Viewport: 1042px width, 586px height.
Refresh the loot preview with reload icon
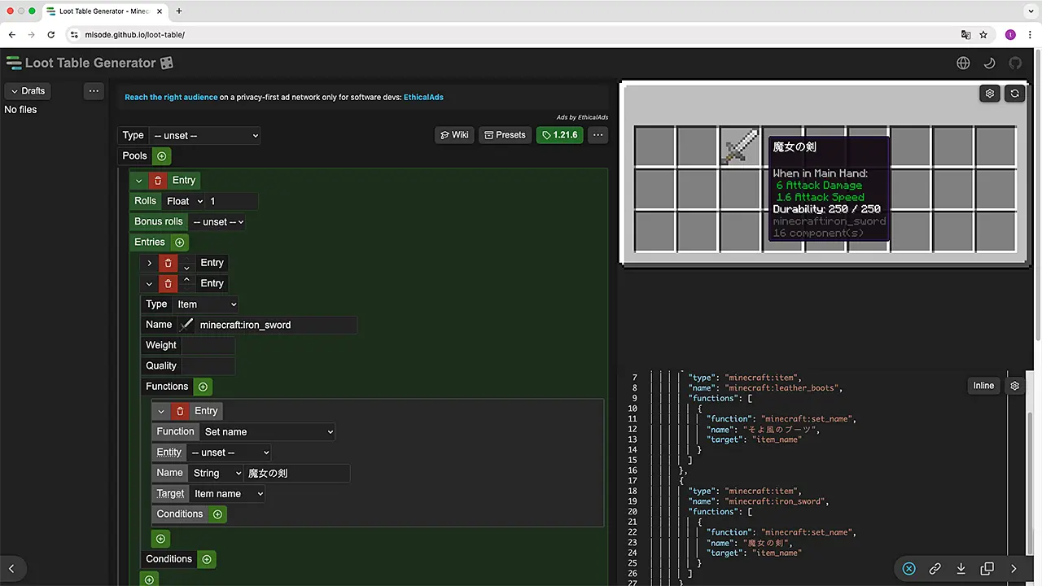pos(1014,94)
